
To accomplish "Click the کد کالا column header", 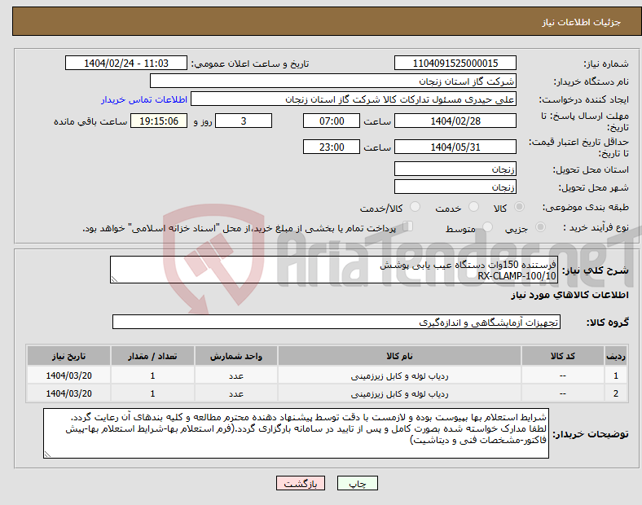I will tap(563, 356).
